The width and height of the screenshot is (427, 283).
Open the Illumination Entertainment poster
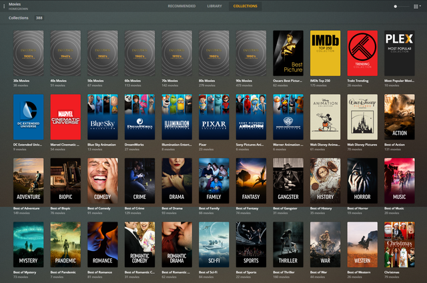pos(177,117)
